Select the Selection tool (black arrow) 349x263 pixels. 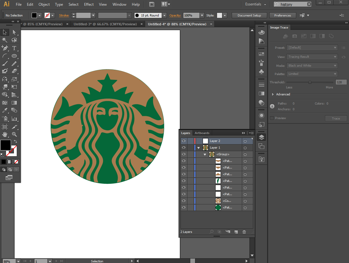[5, 32]
